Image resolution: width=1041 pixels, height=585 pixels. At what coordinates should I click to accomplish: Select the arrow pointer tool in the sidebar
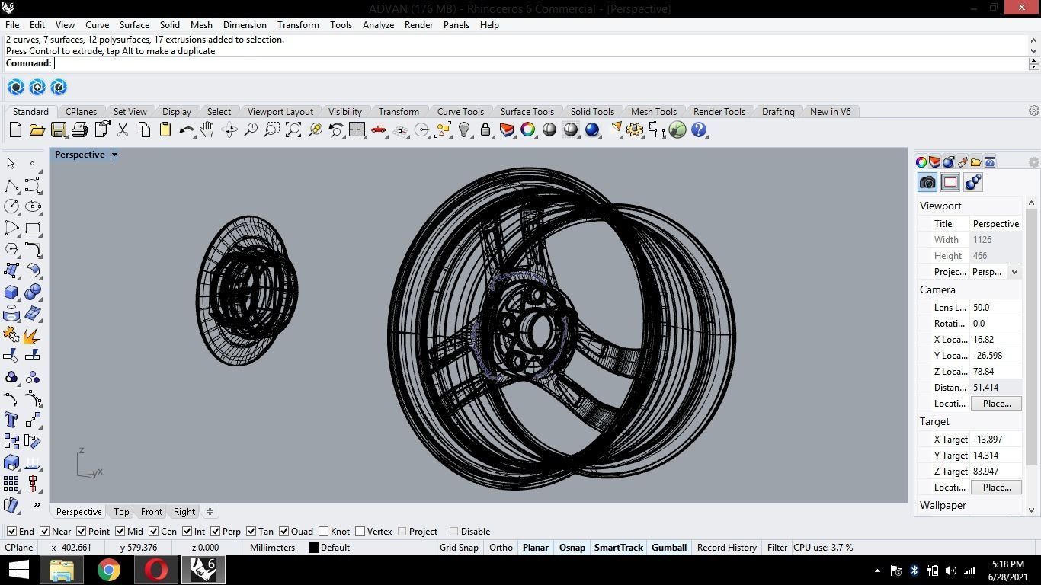pos(11,164)
